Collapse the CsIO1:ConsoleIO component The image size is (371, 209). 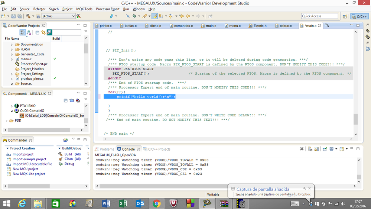(x=12, y=111)
